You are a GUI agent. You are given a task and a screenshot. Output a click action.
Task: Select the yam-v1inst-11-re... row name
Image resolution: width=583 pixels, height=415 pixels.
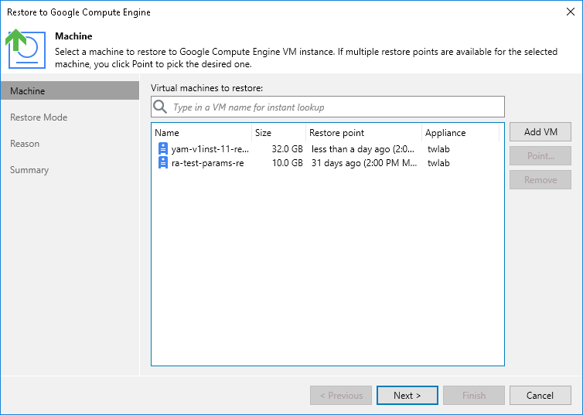pyautogui.click(x=210, y=149)
